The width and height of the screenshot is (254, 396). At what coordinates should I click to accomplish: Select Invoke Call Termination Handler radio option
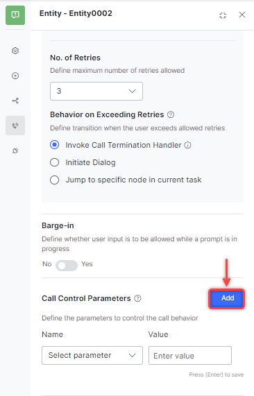[54, 145]
